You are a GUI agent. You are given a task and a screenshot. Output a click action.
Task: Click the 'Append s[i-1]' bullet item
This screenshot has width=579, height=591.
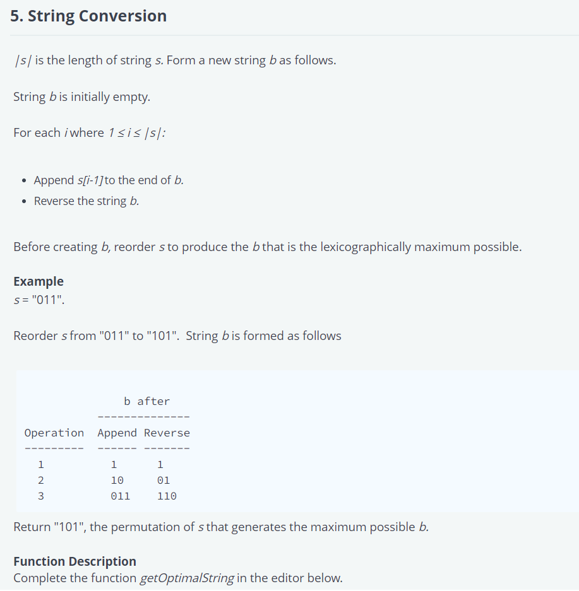(x=109, y=180)
